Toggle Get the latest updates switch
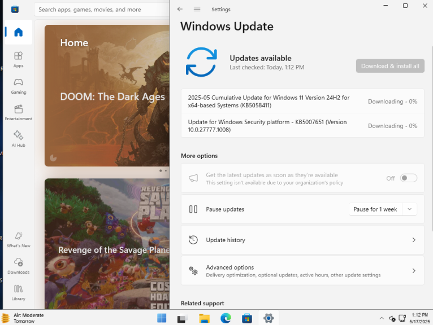Image resolution: width=433 pixels, height=325 pixels. click(409, 178)
